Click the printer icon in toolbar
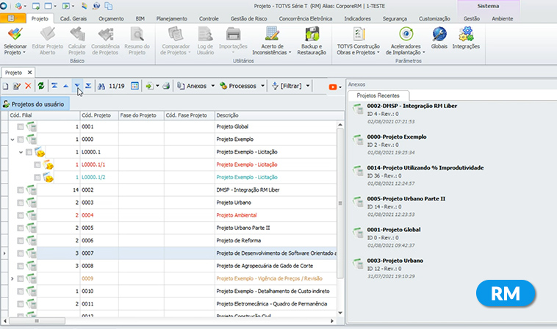The width and height of the screenshot is (557, 329). (x=166, y=86)
